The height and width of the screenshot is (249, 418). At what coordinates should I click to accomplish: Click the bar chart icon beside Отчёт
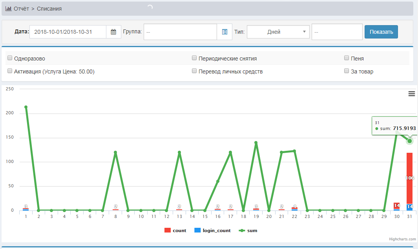[x=8, y=9]
